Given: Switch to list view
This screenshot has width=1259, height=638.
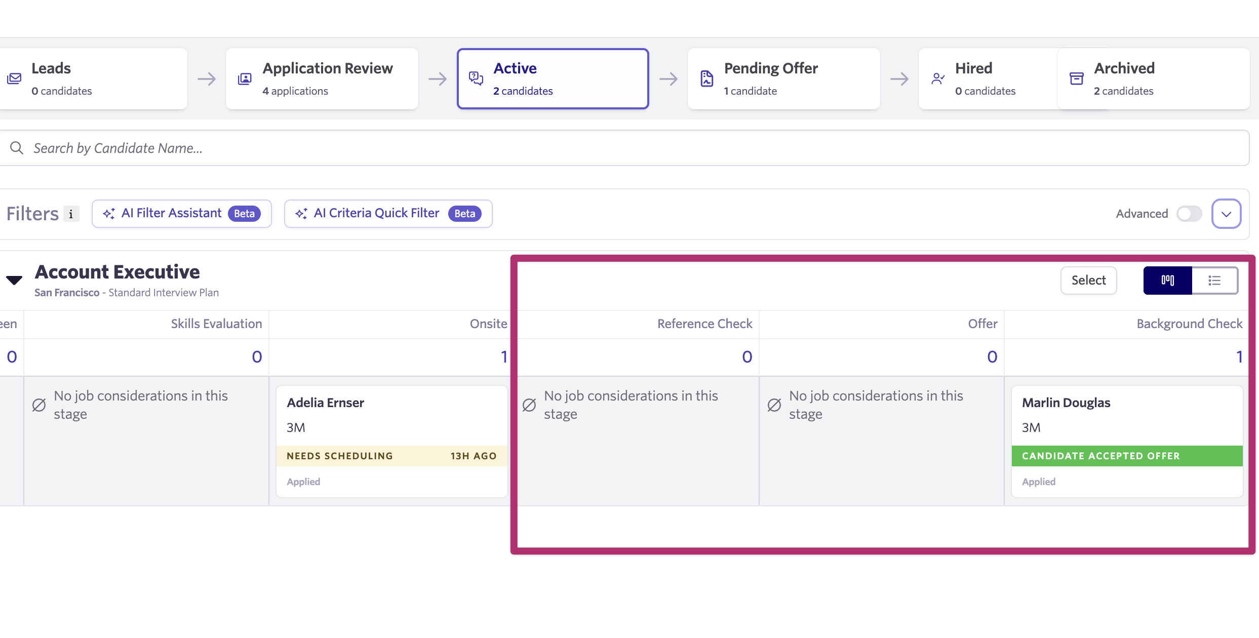Looking at the screenshot, I should pyautogui.click(x=1214, y=280).
